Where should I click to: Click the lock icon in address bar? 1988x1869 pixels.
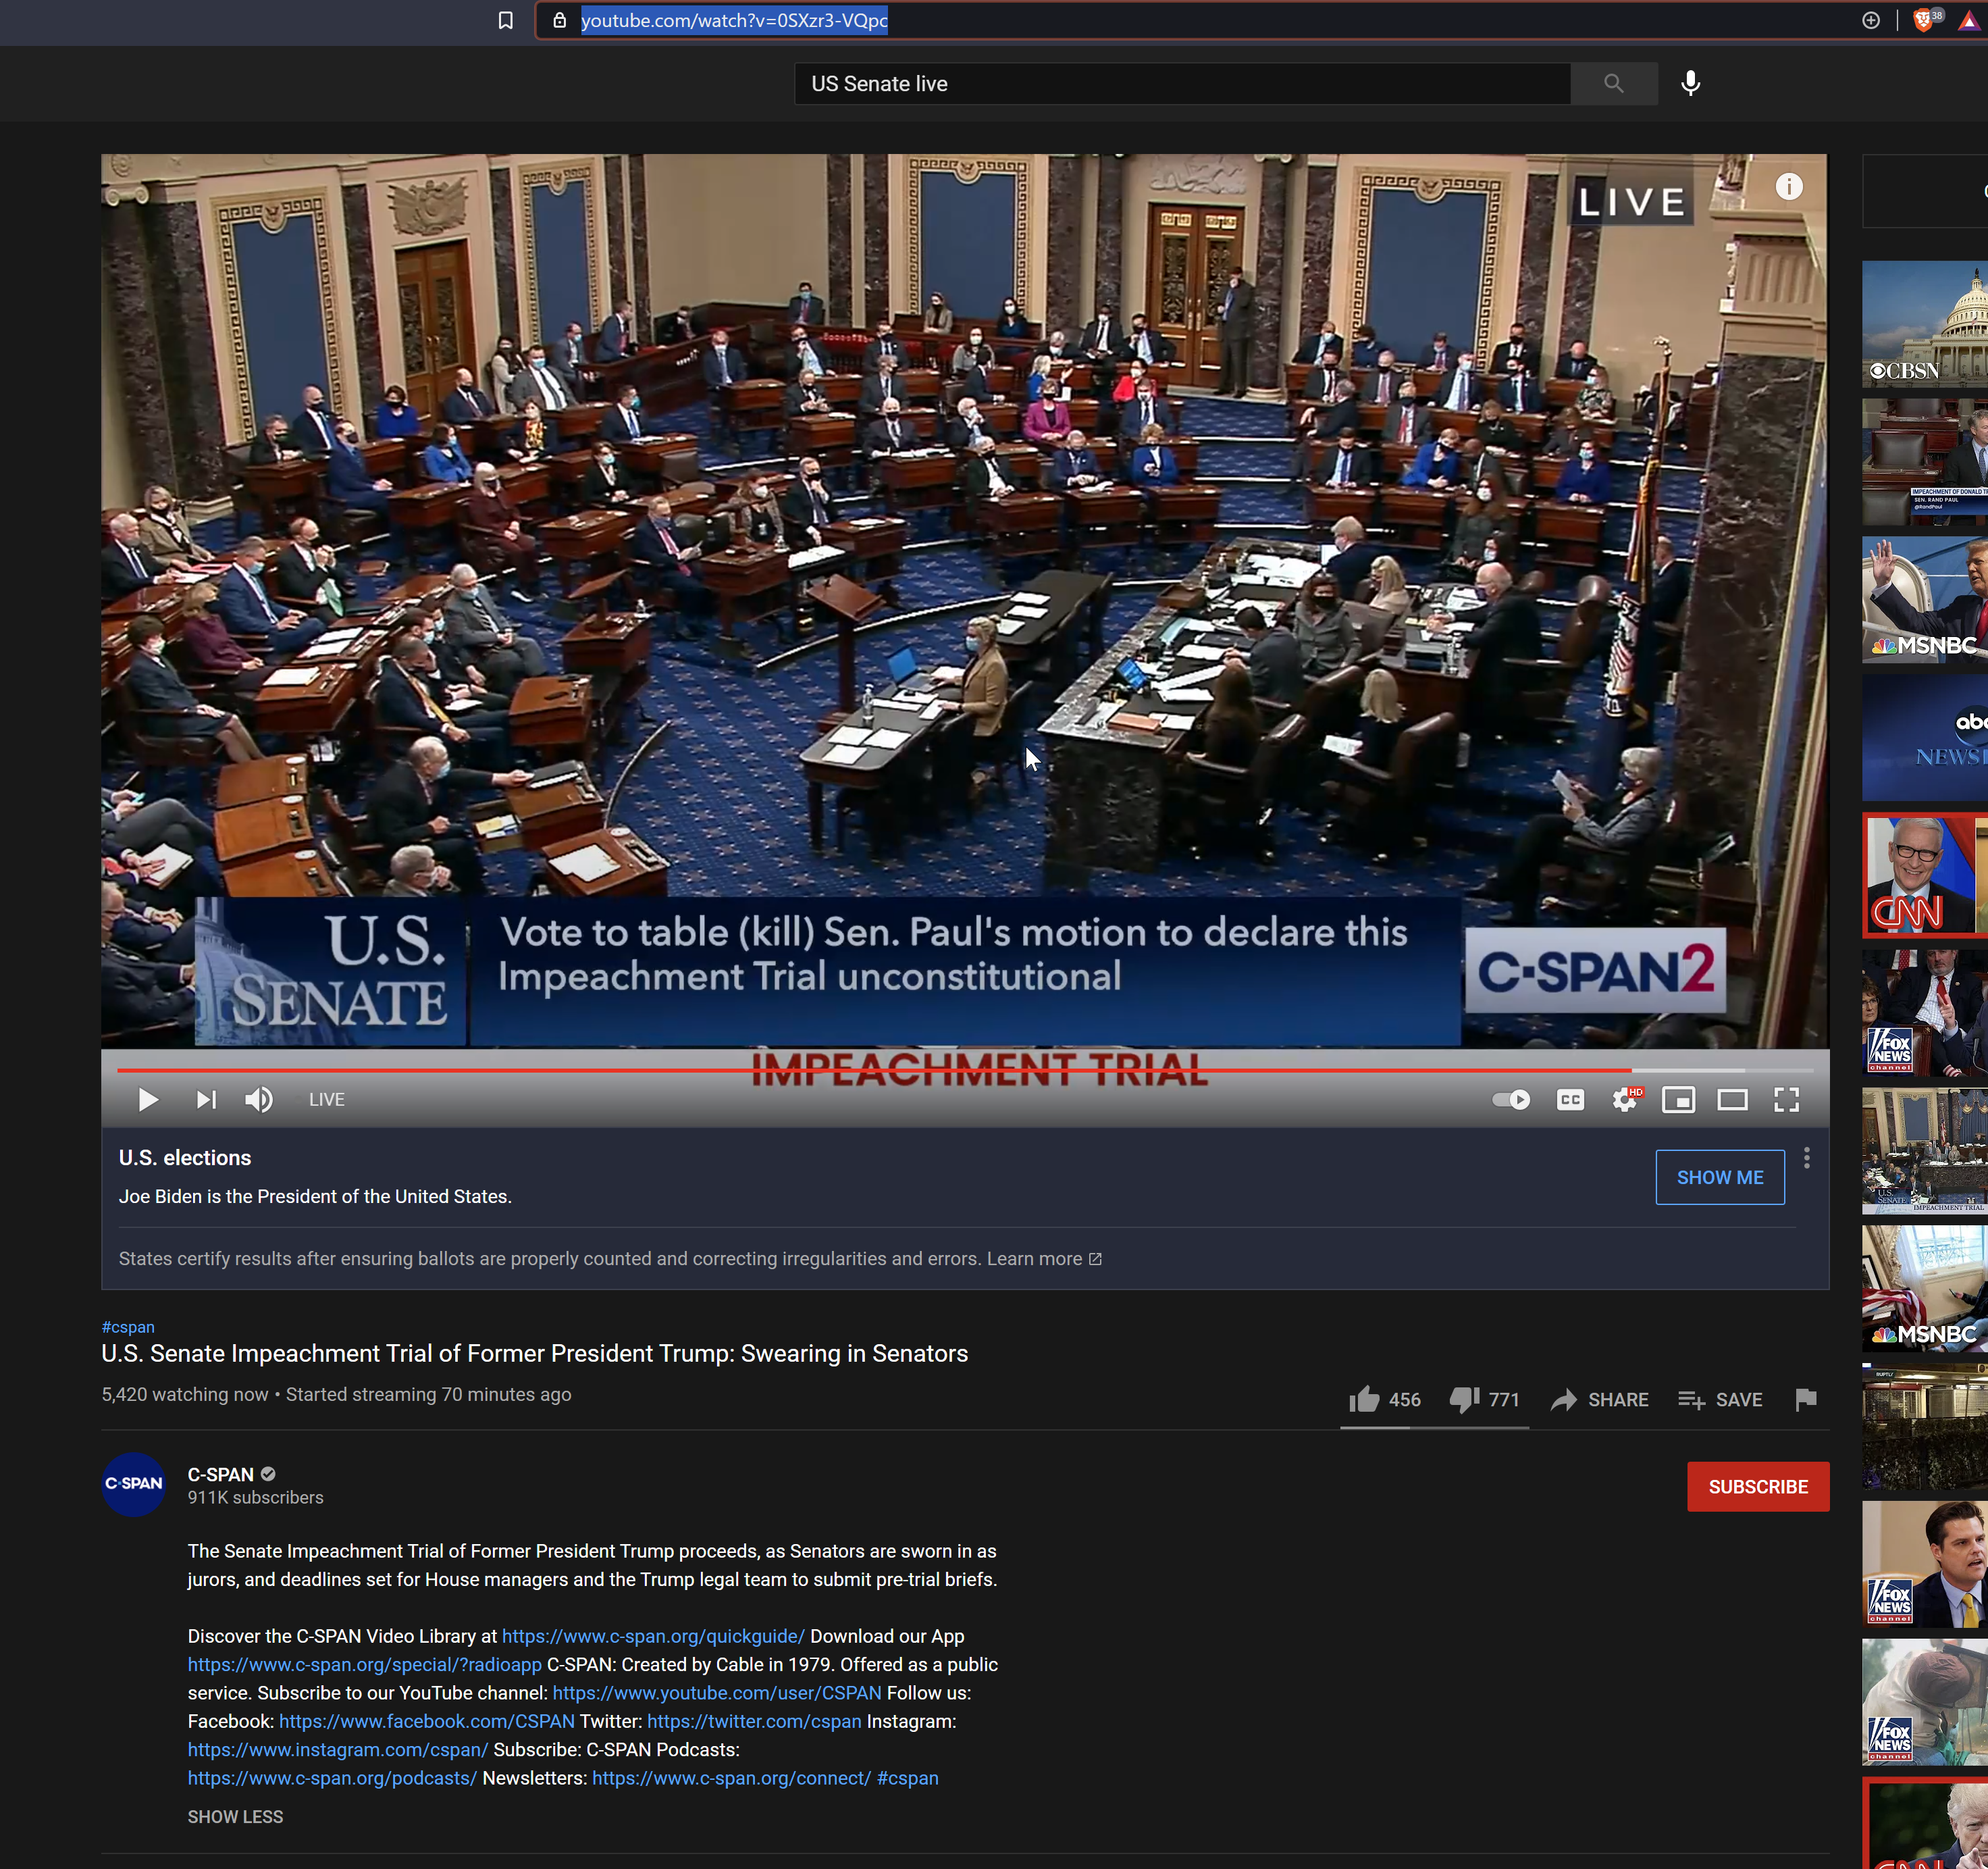559,20
